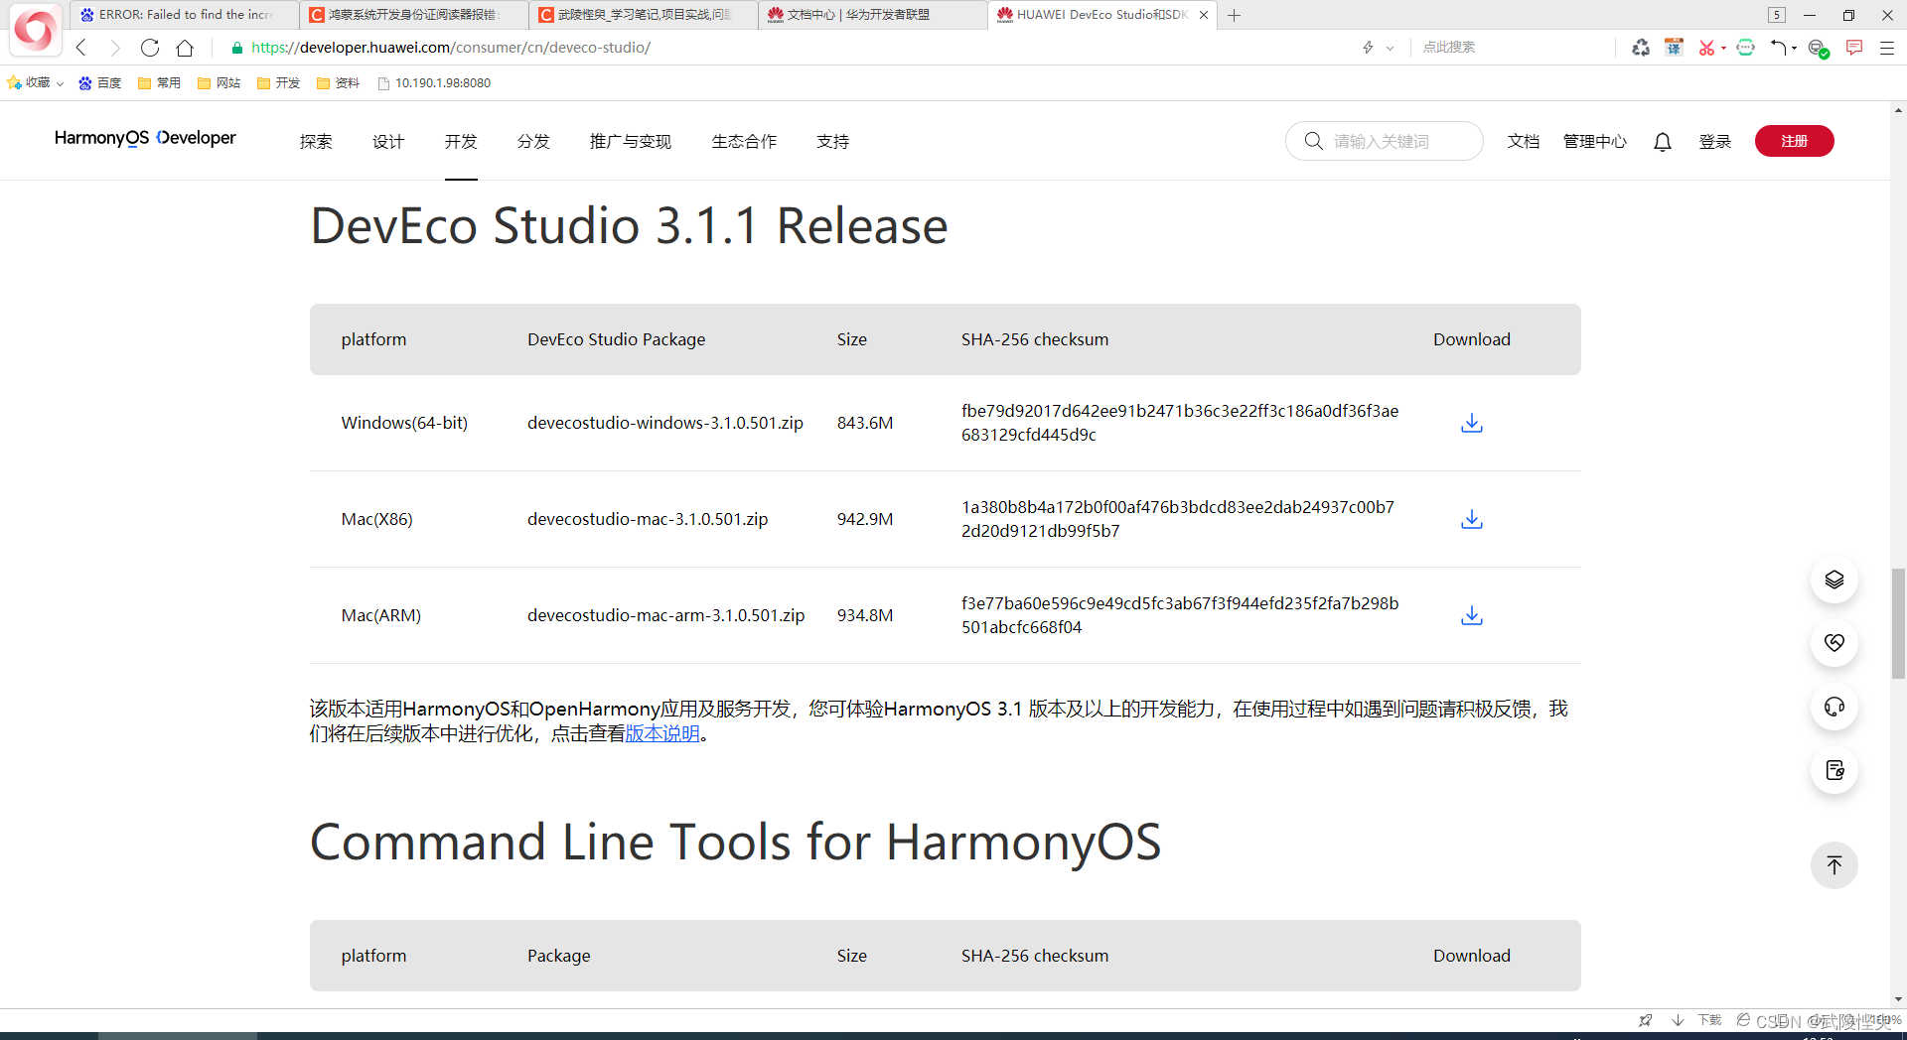The width and height of the screenshot is (1907, 1040).
Task: Switch to the 文档中心 华为开发者联盟 tab
Action: click(x=872, y=15)
